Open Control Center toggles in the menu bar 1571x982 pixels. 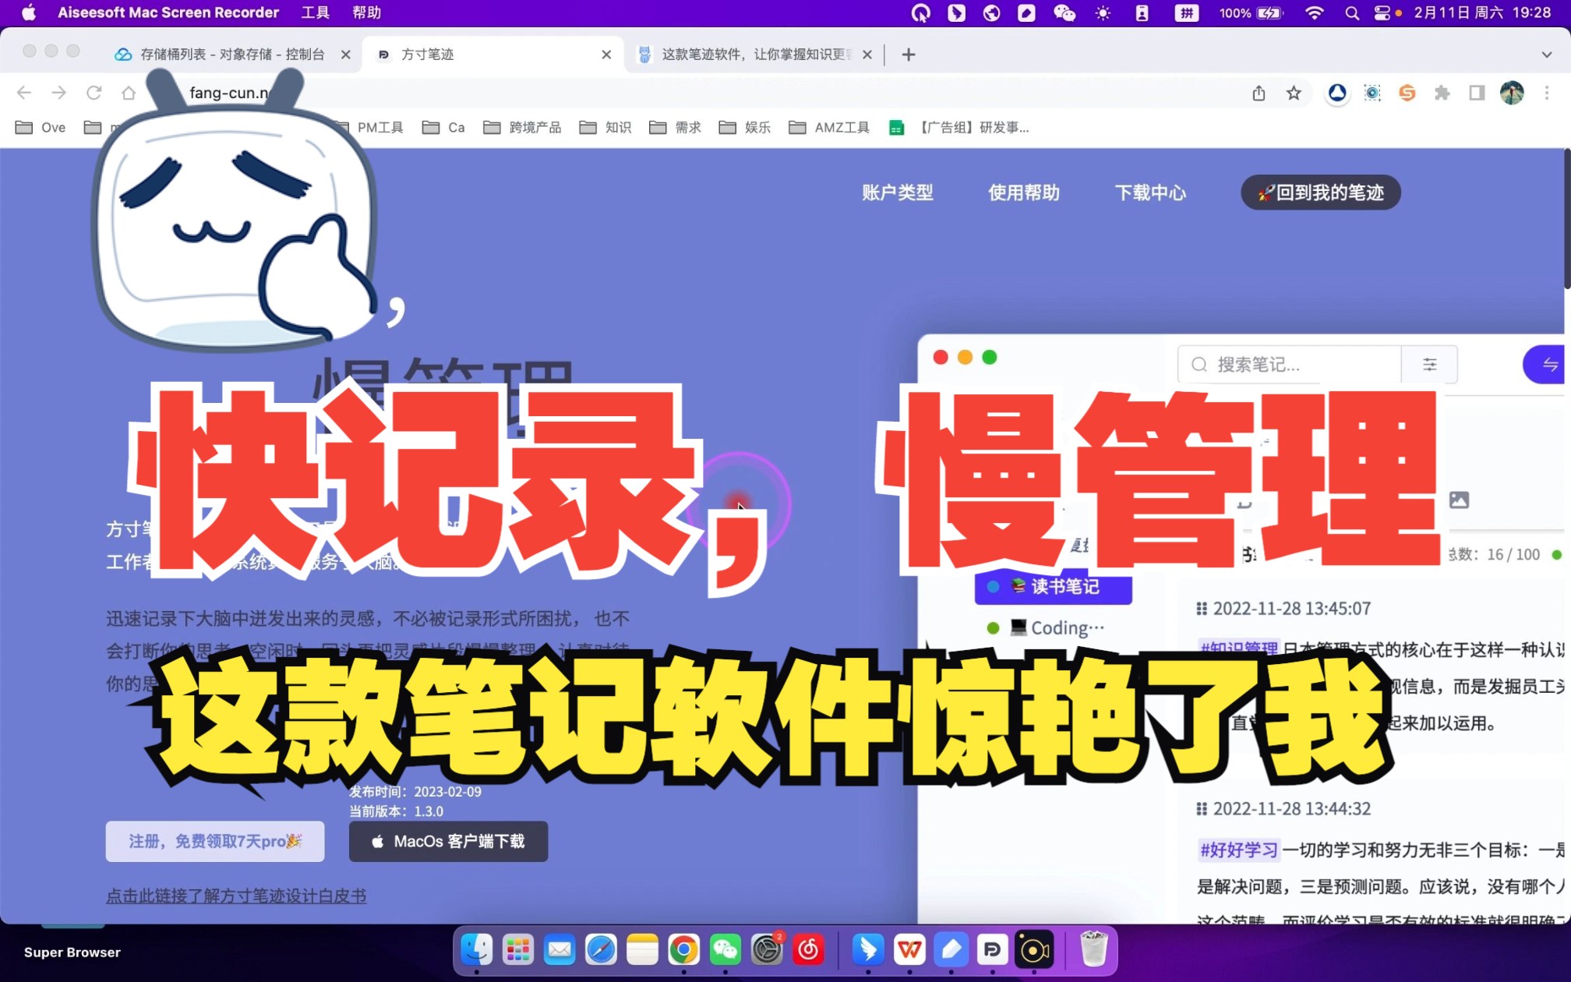[x=1381, y=12]
